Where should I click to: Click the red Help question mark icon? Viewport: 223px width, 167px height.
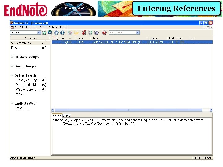[x=104, y=33]
